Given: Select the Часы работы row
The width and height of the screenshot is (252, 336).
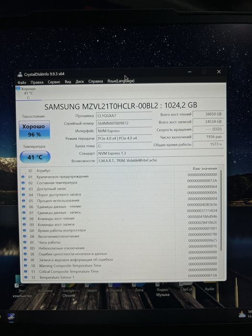Looking at the screenshot, I should [120, 242].
